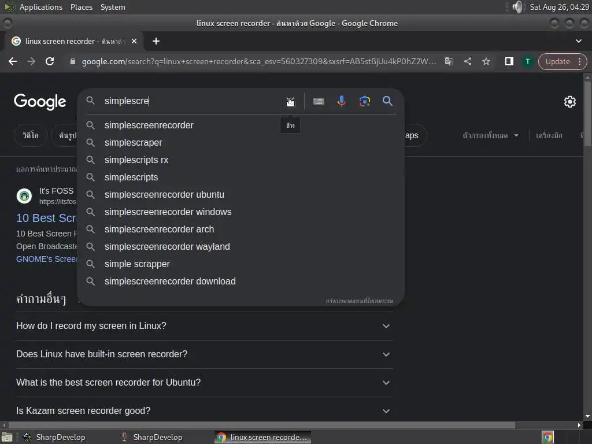Reload the Google search page
The width and height of the screenshot is (592, 444).
coord(50,61)
